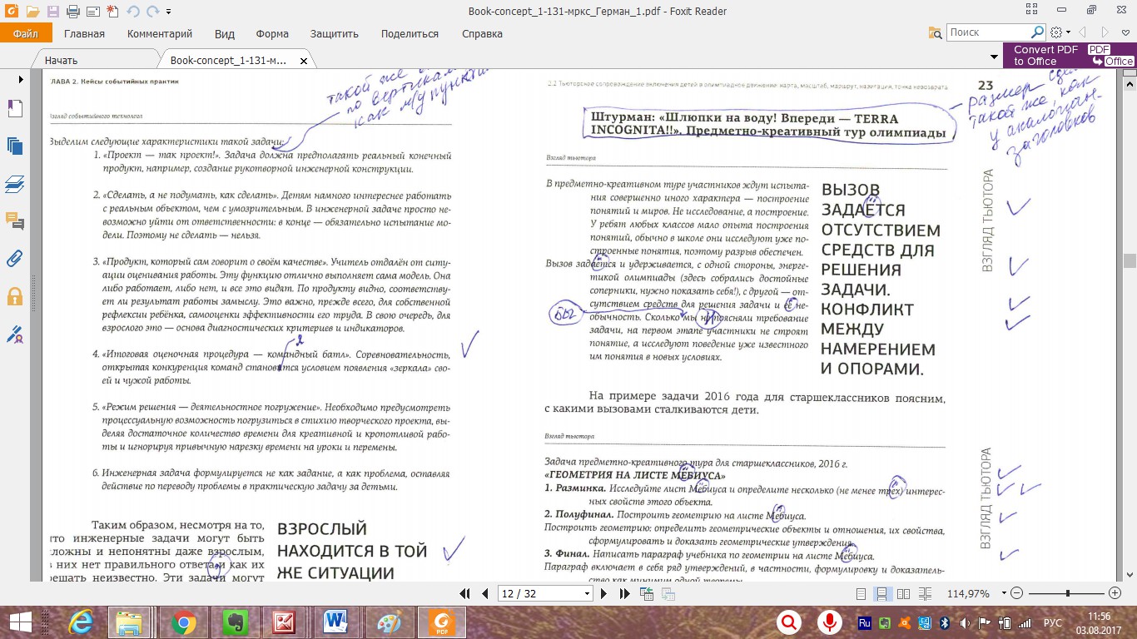Open the Security lock panel
The width and height of the screenshot is (1137, 639).
[14, 296]
